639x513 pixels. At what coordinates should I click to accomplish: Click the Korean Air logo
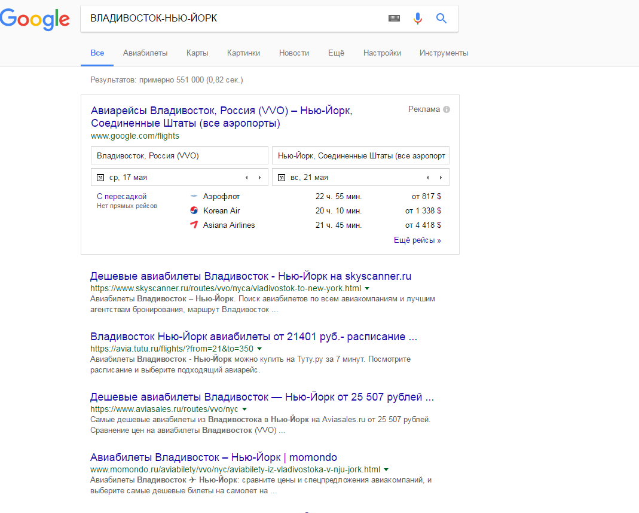tap(194, 210)
